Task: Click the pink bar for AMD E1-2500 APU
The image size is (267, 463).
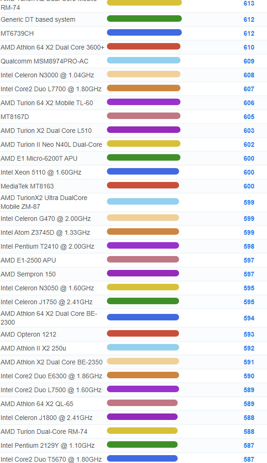Action: click(x=143, y=259)
